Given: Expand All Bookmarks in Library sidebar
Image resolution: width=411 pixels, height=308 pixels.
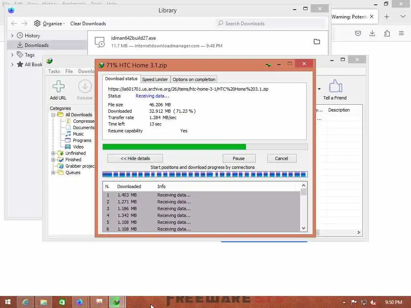Looking at the screenshot, I should coord(12,65).
